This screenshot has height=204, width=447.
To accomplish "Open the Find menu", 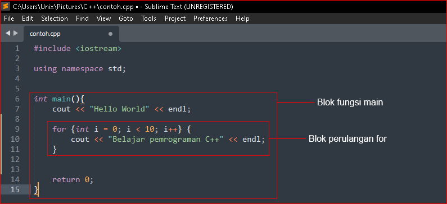I will click(x=82, y=18).
